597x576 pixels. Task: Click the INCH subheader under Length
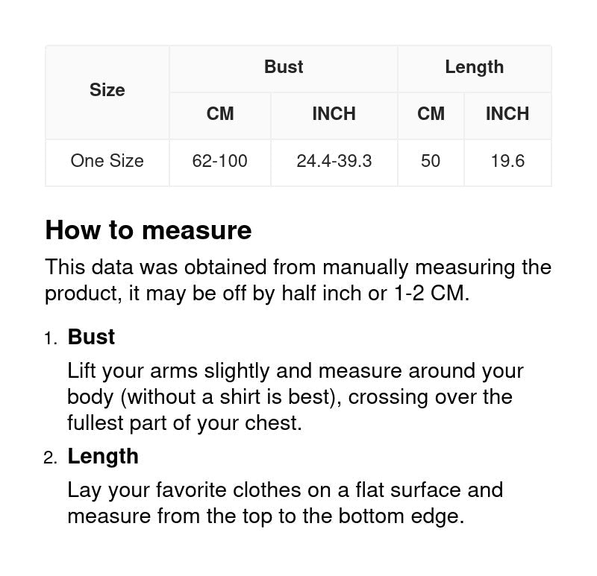click(x=507, y=114)
